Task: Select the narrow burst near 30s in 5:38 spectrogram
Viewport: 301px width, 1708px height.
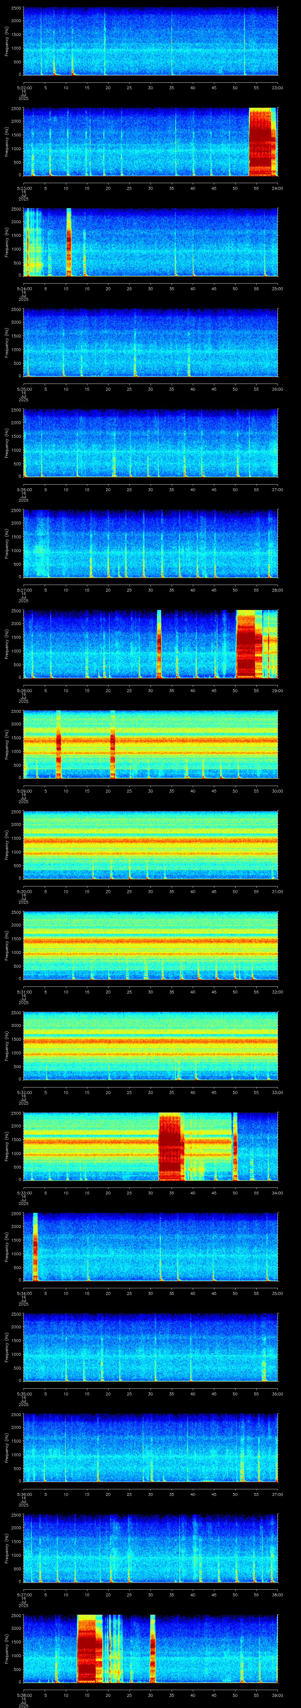Action: tap(153, 1648)
